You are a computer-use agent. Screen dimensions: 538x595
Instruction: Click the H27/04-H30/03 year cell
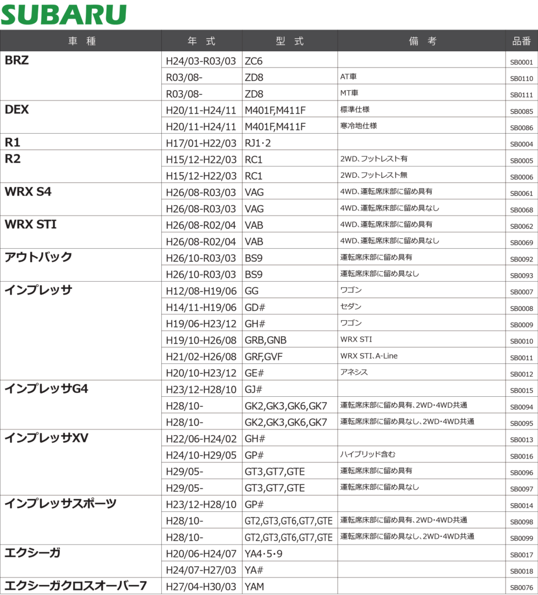(201, 587)
